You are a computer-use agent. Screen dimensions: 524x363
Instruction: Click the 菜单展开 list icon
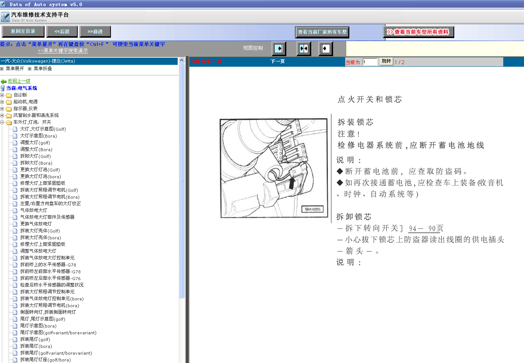coord(2,69)
